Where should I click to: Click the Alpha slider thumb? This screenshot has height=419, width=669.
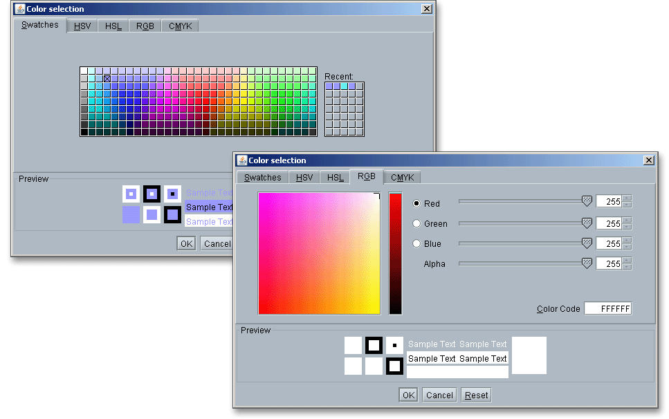click(587, 263)
